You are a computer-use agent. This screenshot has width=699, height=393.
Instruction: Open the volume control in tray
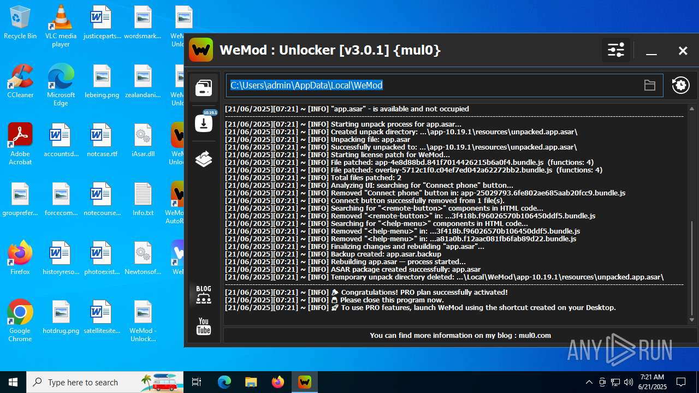coord(629,382)
